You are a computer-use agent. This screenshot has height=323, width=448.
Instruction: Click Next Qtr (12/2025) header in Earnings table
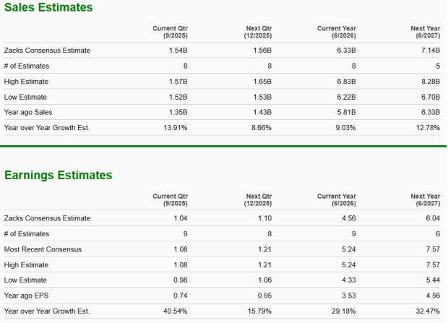click(258, 199)
